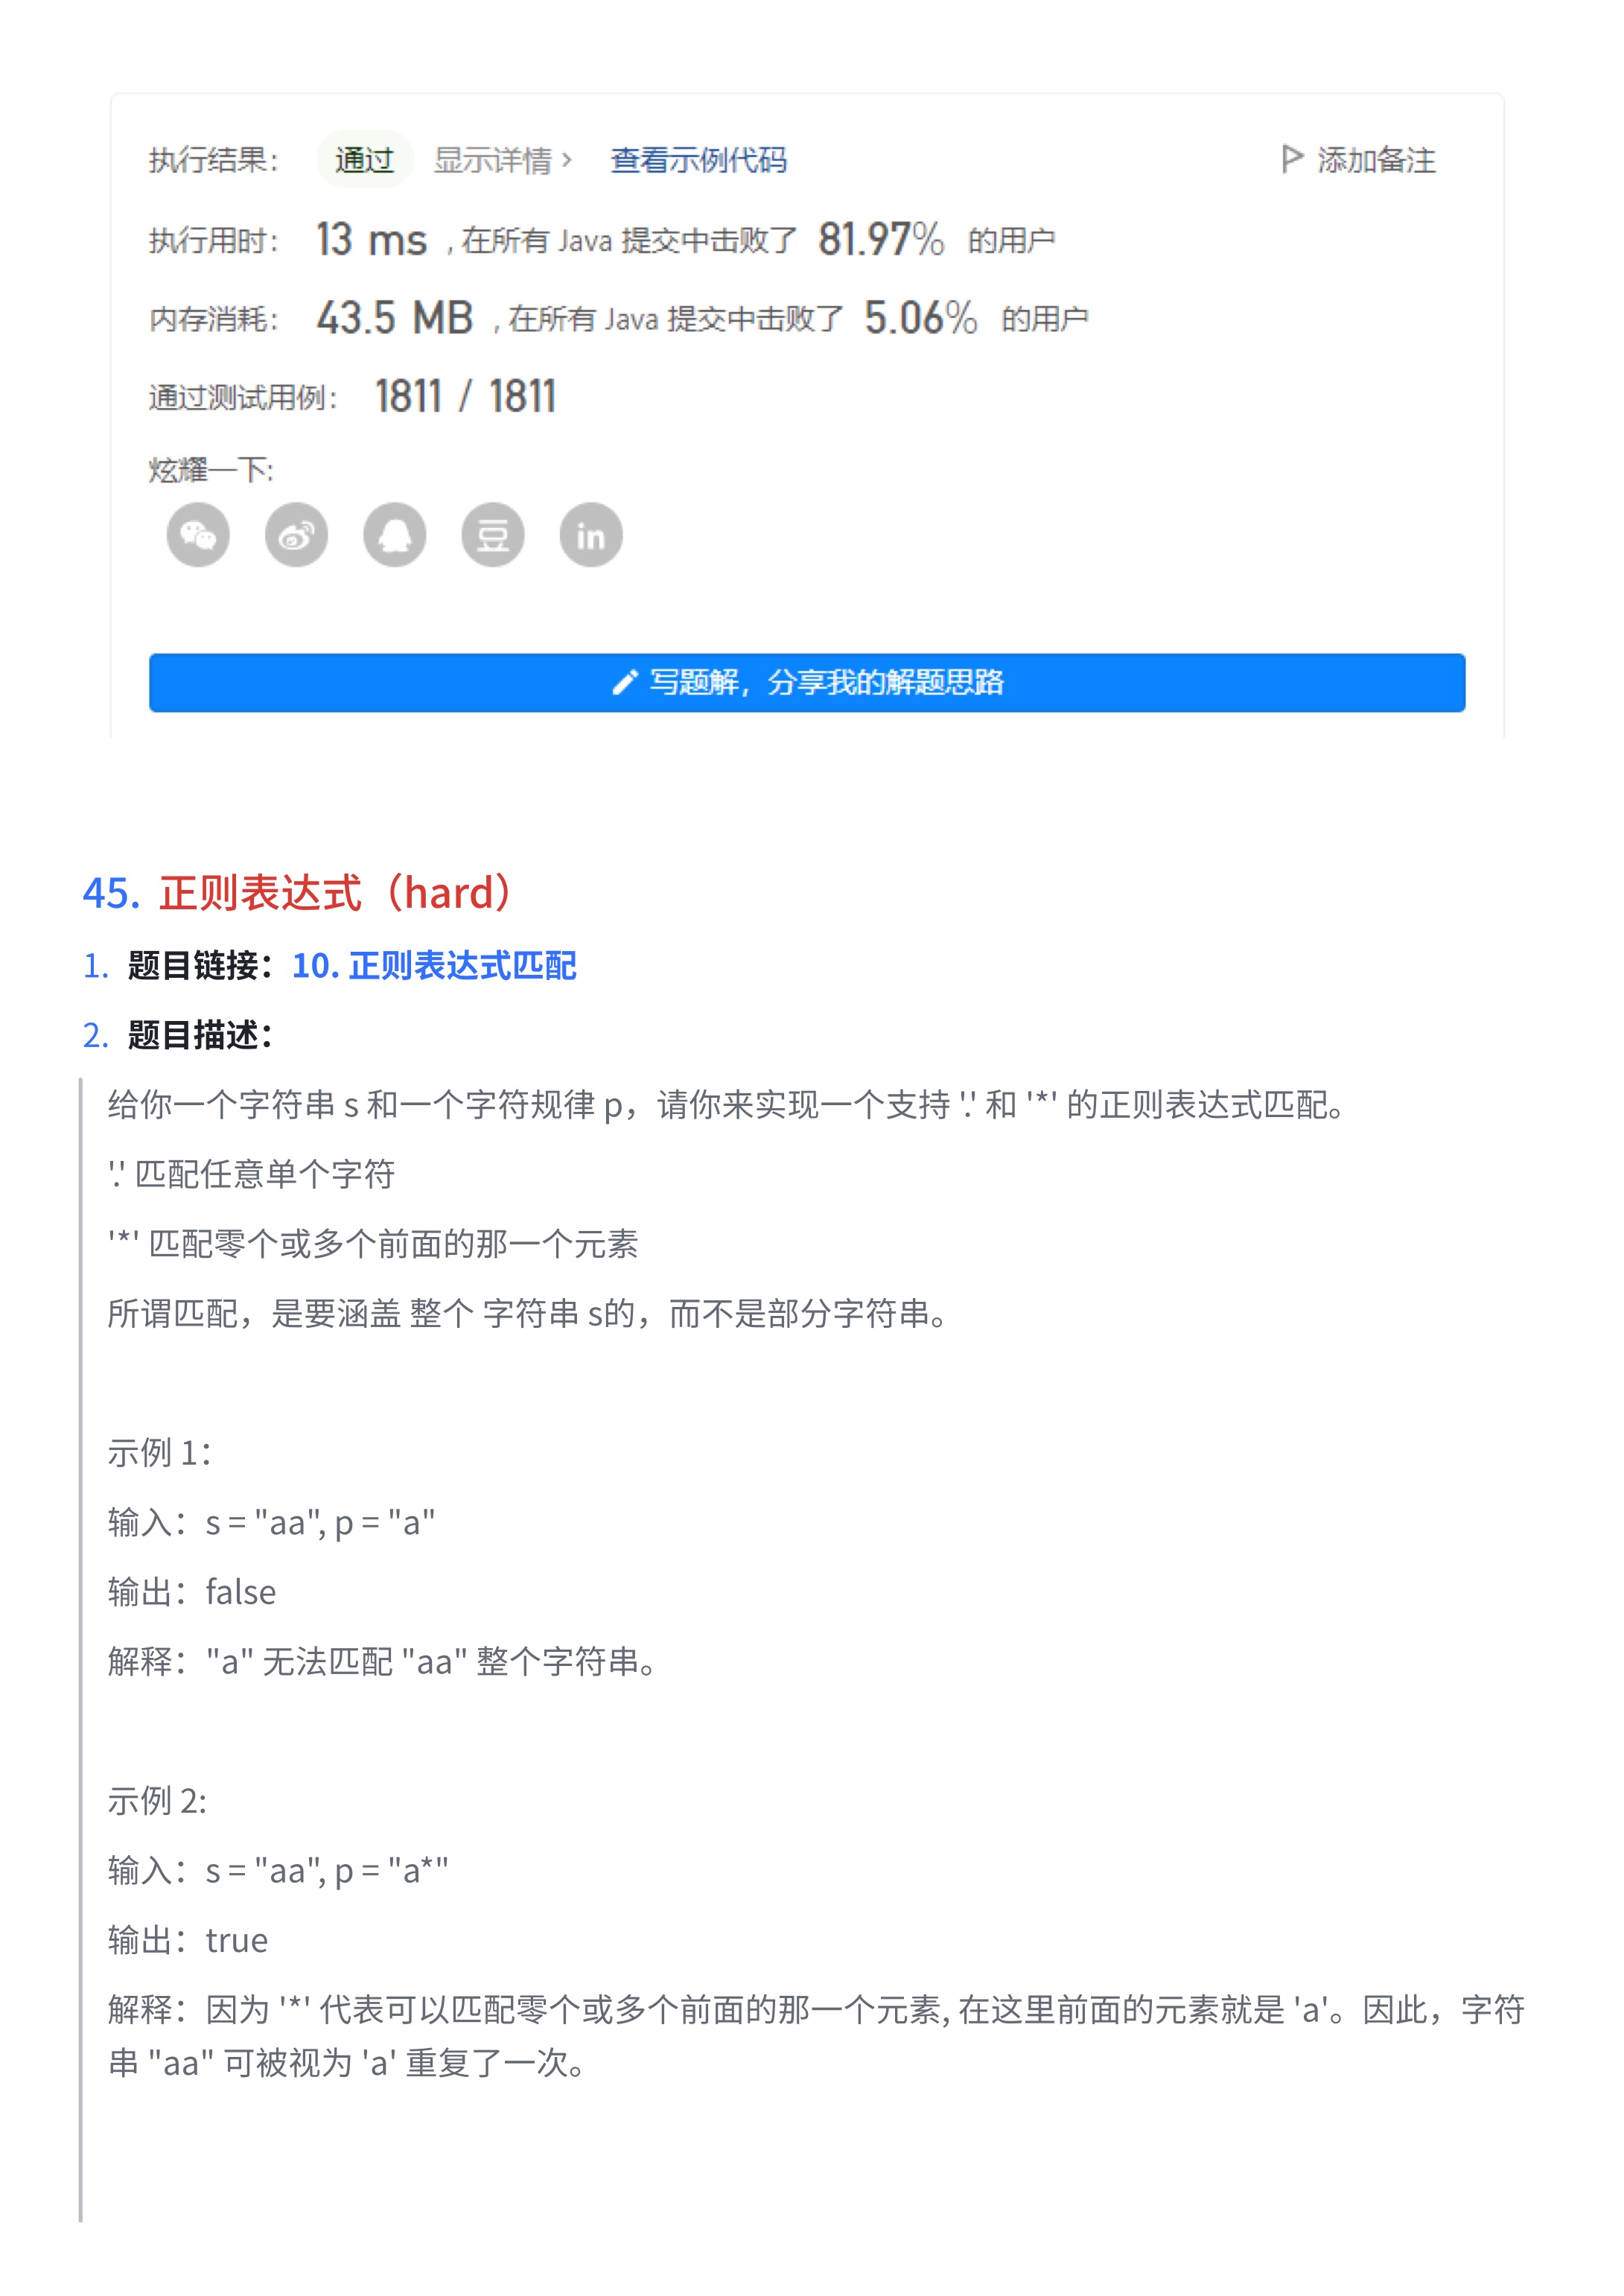Click 1811 / 1811 test case count
This screenshot has height=2296, width=1624.
466,396
